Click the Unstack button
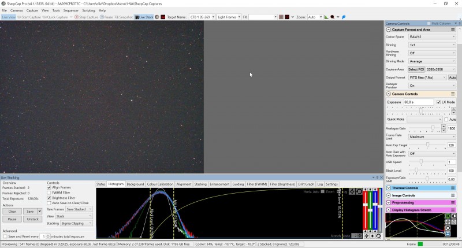Image resolution: width=462 pixels, height=248 pixels. pos(32,220)
